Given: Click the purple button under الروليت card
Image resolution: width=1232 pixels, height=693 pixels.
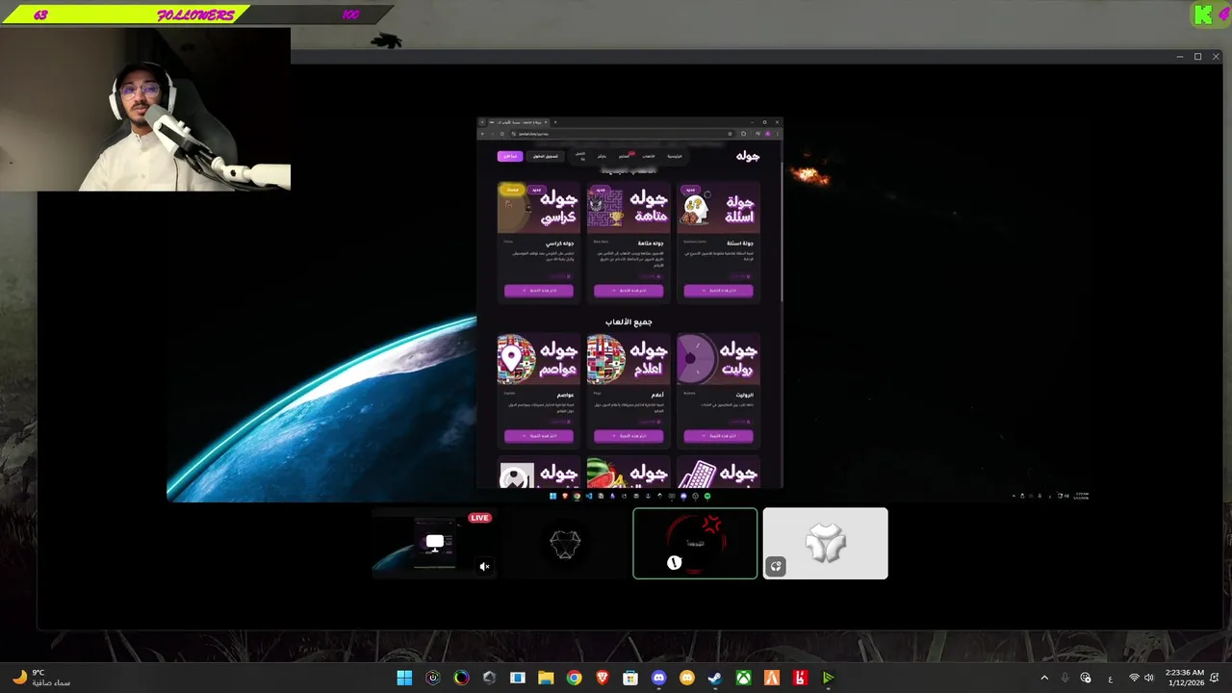Looking at the screenshot, I should coord(718,436).
